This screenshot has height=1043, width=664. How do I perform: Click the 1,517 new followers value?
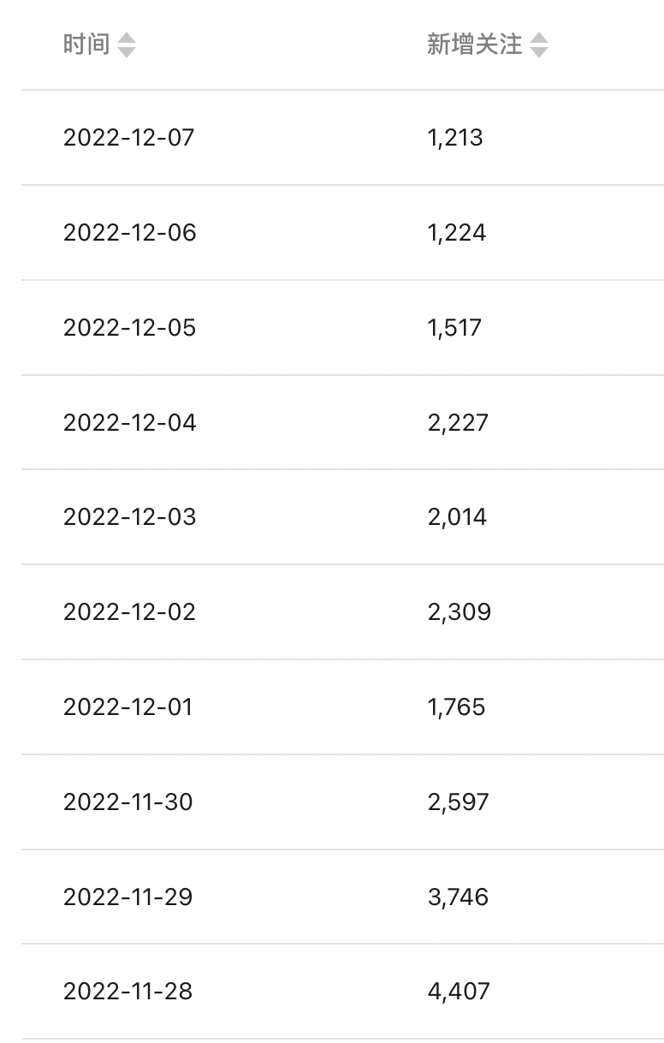tap(454, 327)
